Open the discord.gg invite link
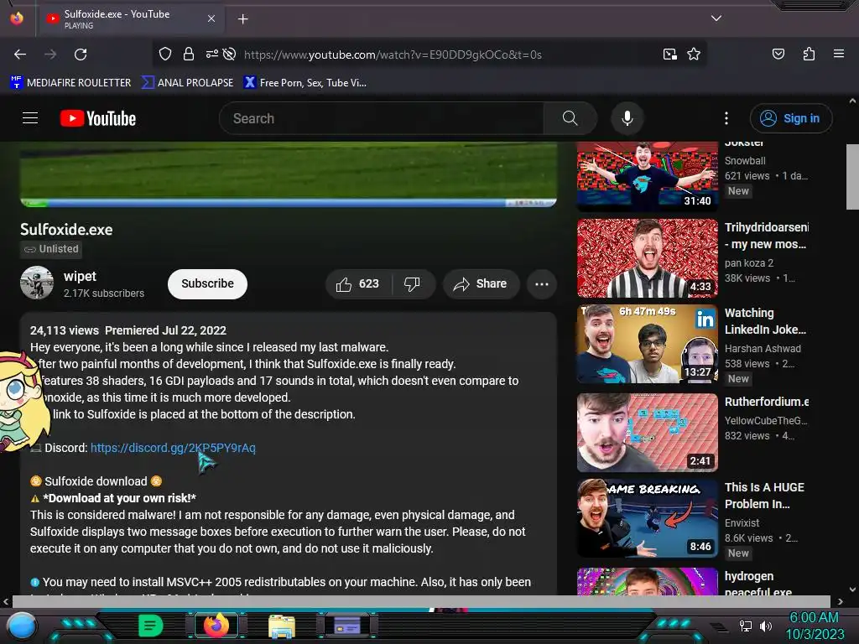 (173, 448)
